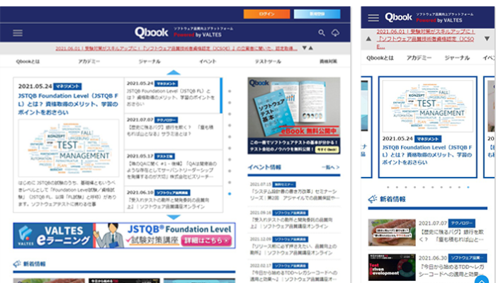
Task: Click 詳細はこちら pink button on banner
Action: [x=206, y=241]
